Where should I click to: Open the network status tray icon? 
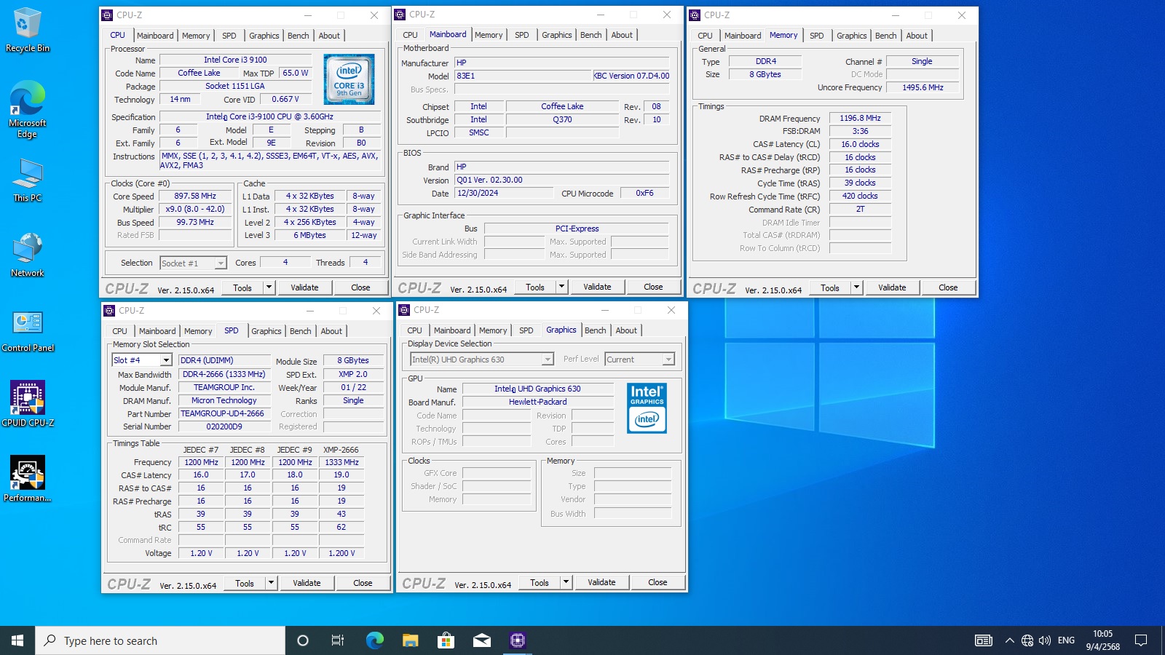pyautogui.click(x=1027, y=640)
